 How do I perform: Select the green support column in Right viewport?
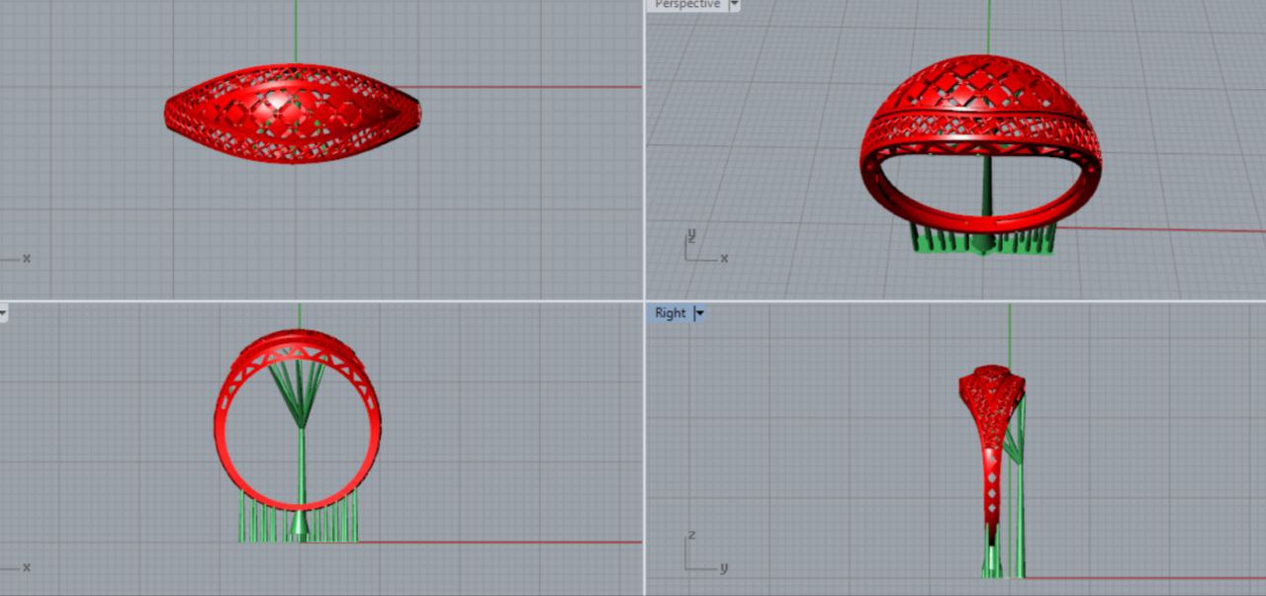pyautogui.click(x=1019, y=514)
